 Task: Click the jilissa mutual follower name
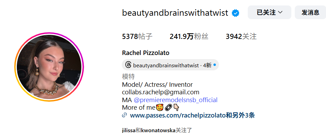coord(129,130)
